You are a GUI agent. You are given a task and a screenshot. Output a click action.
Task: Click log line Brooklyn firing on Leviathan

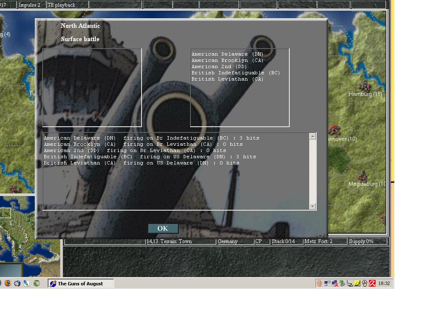pos(143,144)
